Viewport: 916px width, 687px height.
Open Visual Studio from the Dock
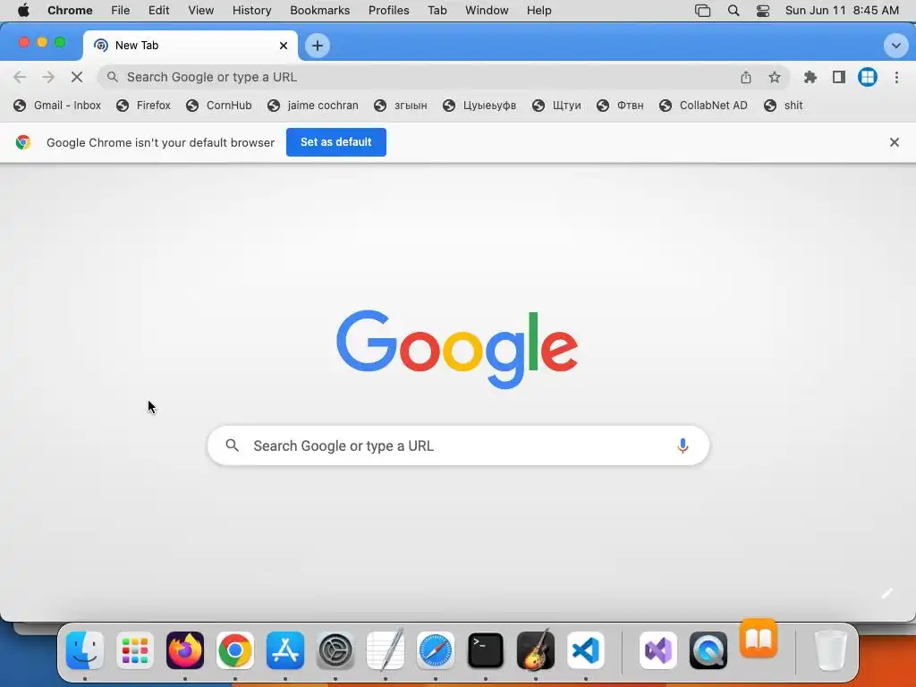coord(658,650)
